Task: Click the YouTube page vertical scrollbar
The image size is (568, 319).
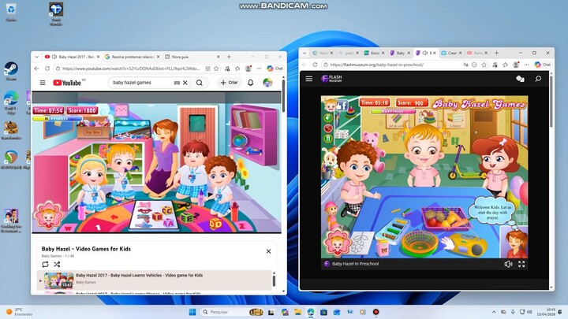Action: tap(282, 158)
